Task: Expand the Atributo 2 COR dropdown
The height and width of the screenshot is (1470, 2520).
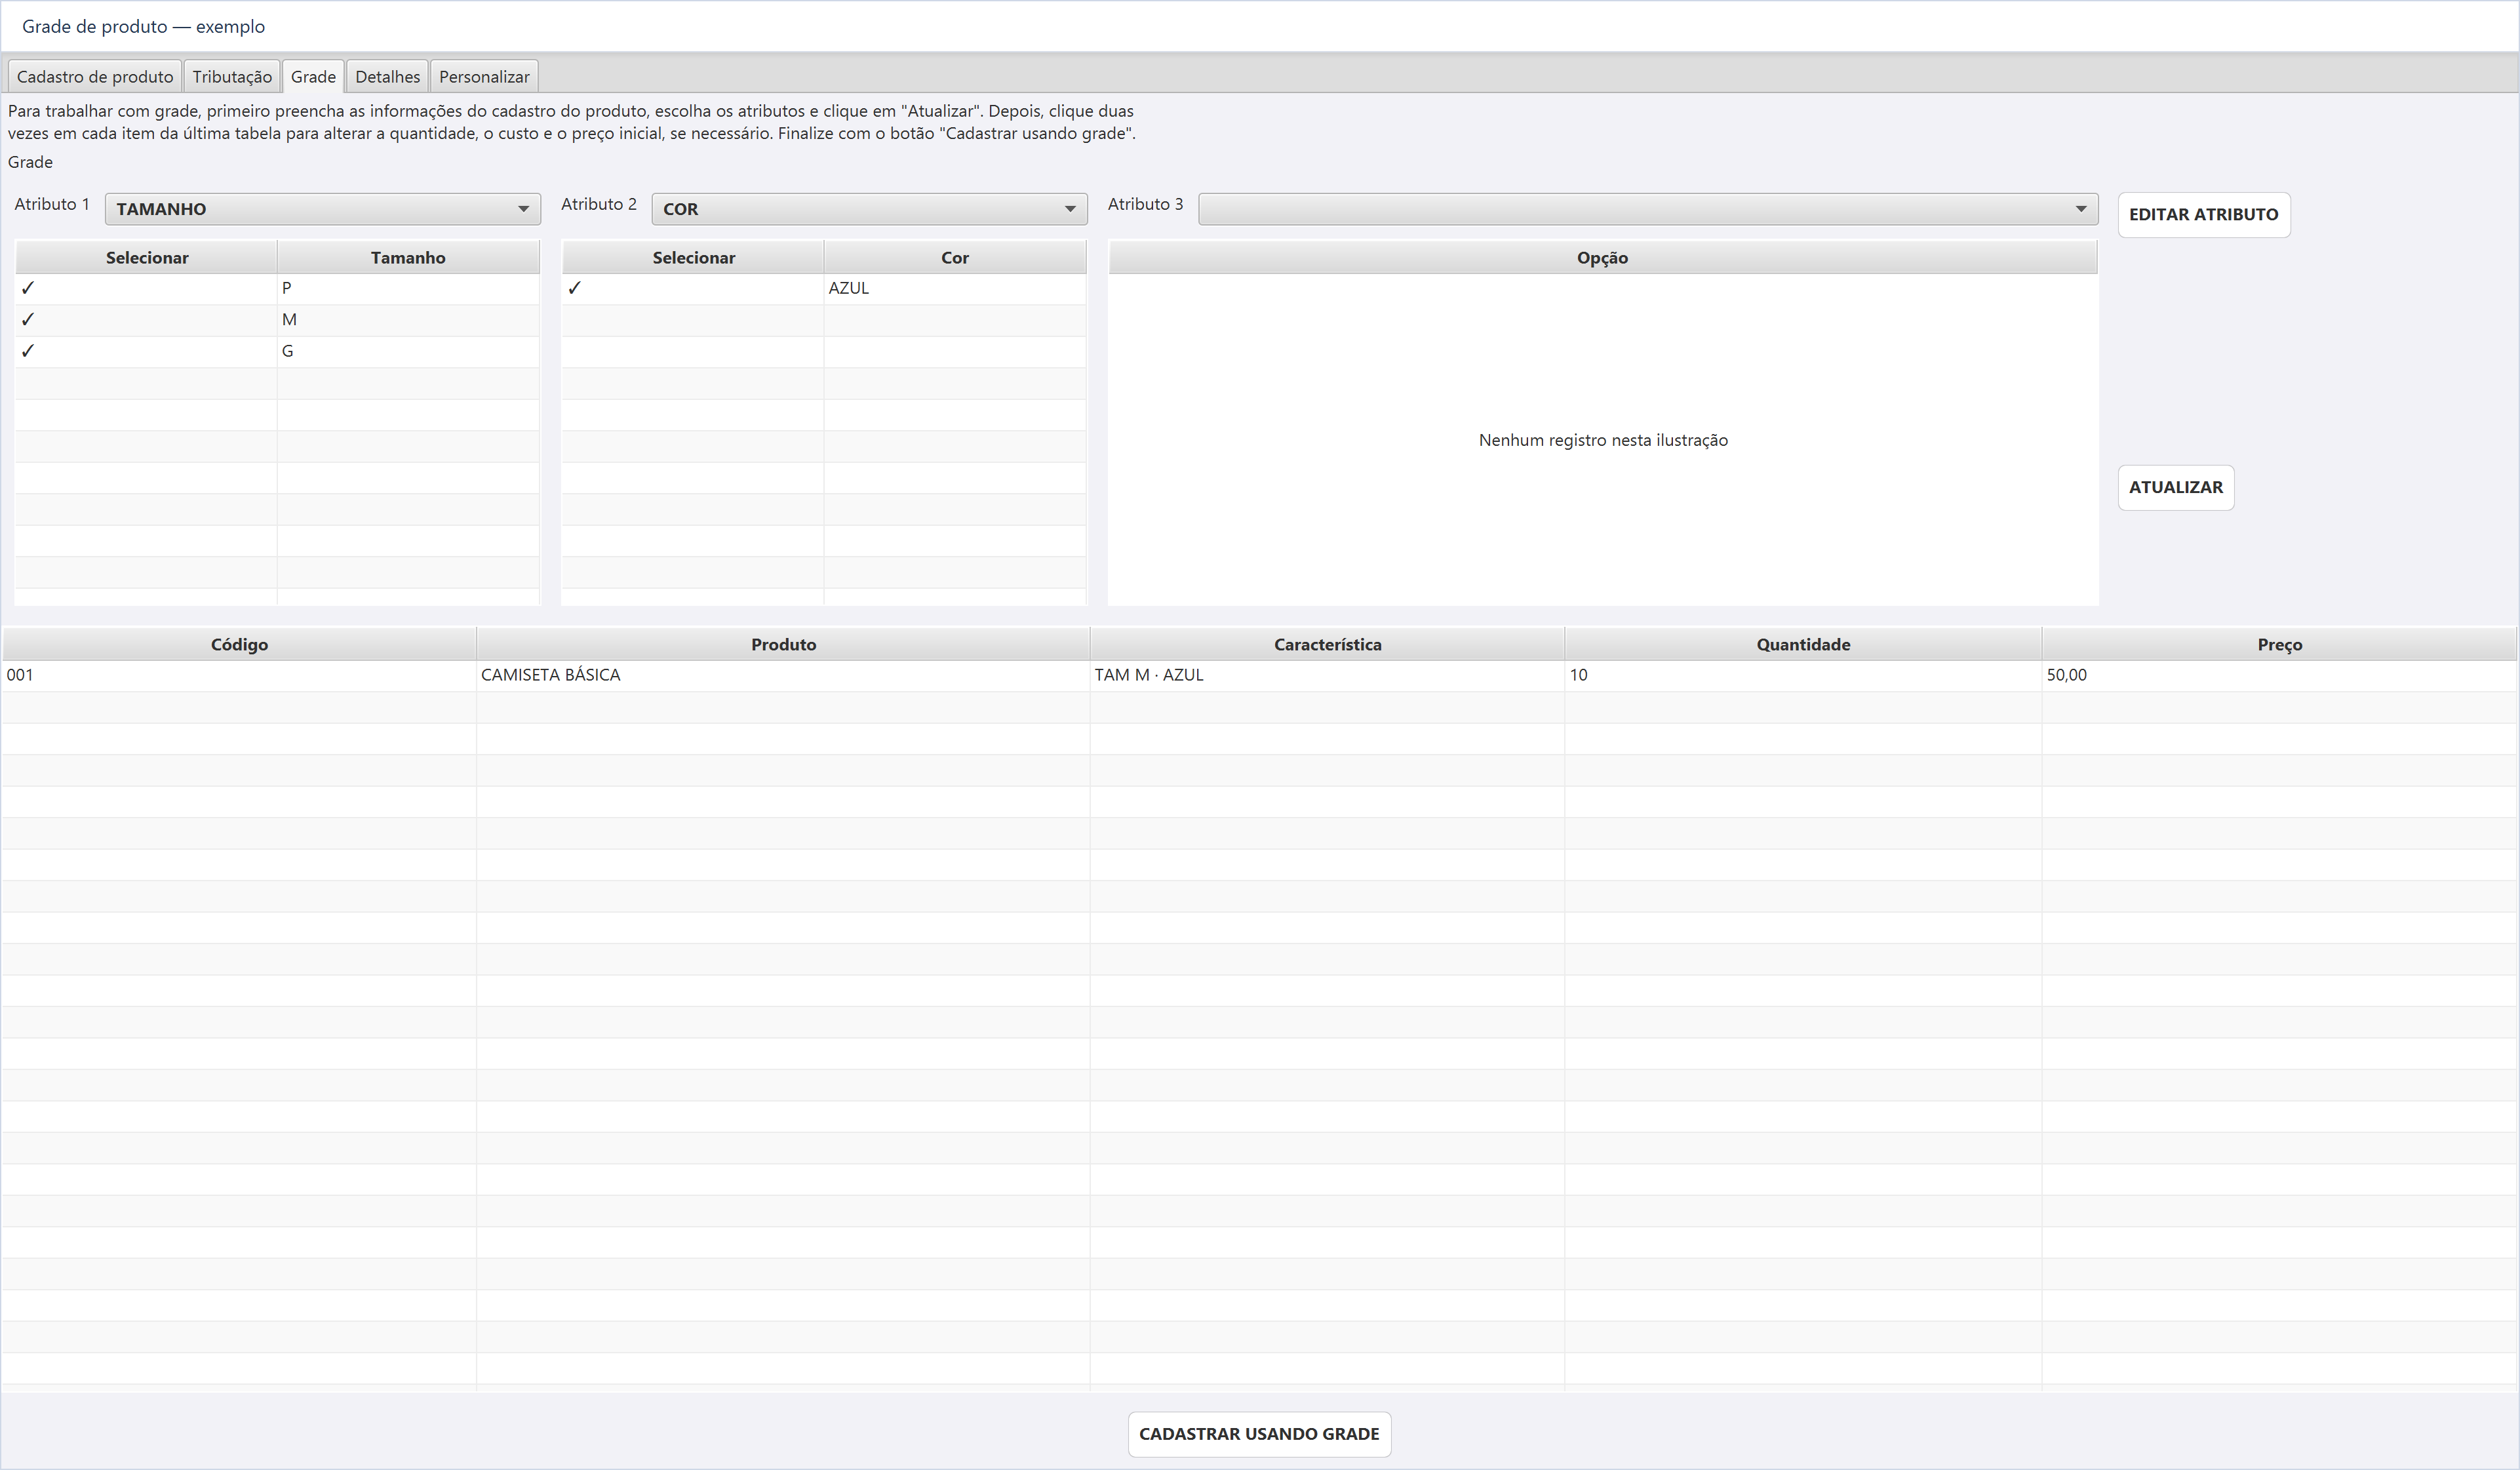Action: click(x=869, y=209)
